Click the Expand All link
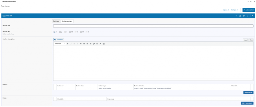This screenshot has height=107, width=256. 226,10
